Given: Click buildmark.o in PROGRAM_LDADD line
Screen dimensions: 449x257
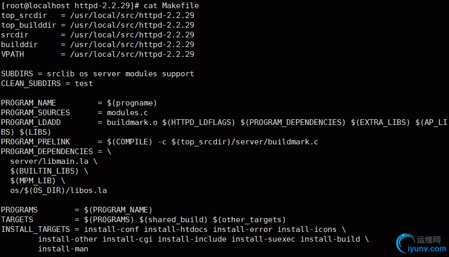Looking at the screenshot, I should pyautogui.click(x=132, y=122).
